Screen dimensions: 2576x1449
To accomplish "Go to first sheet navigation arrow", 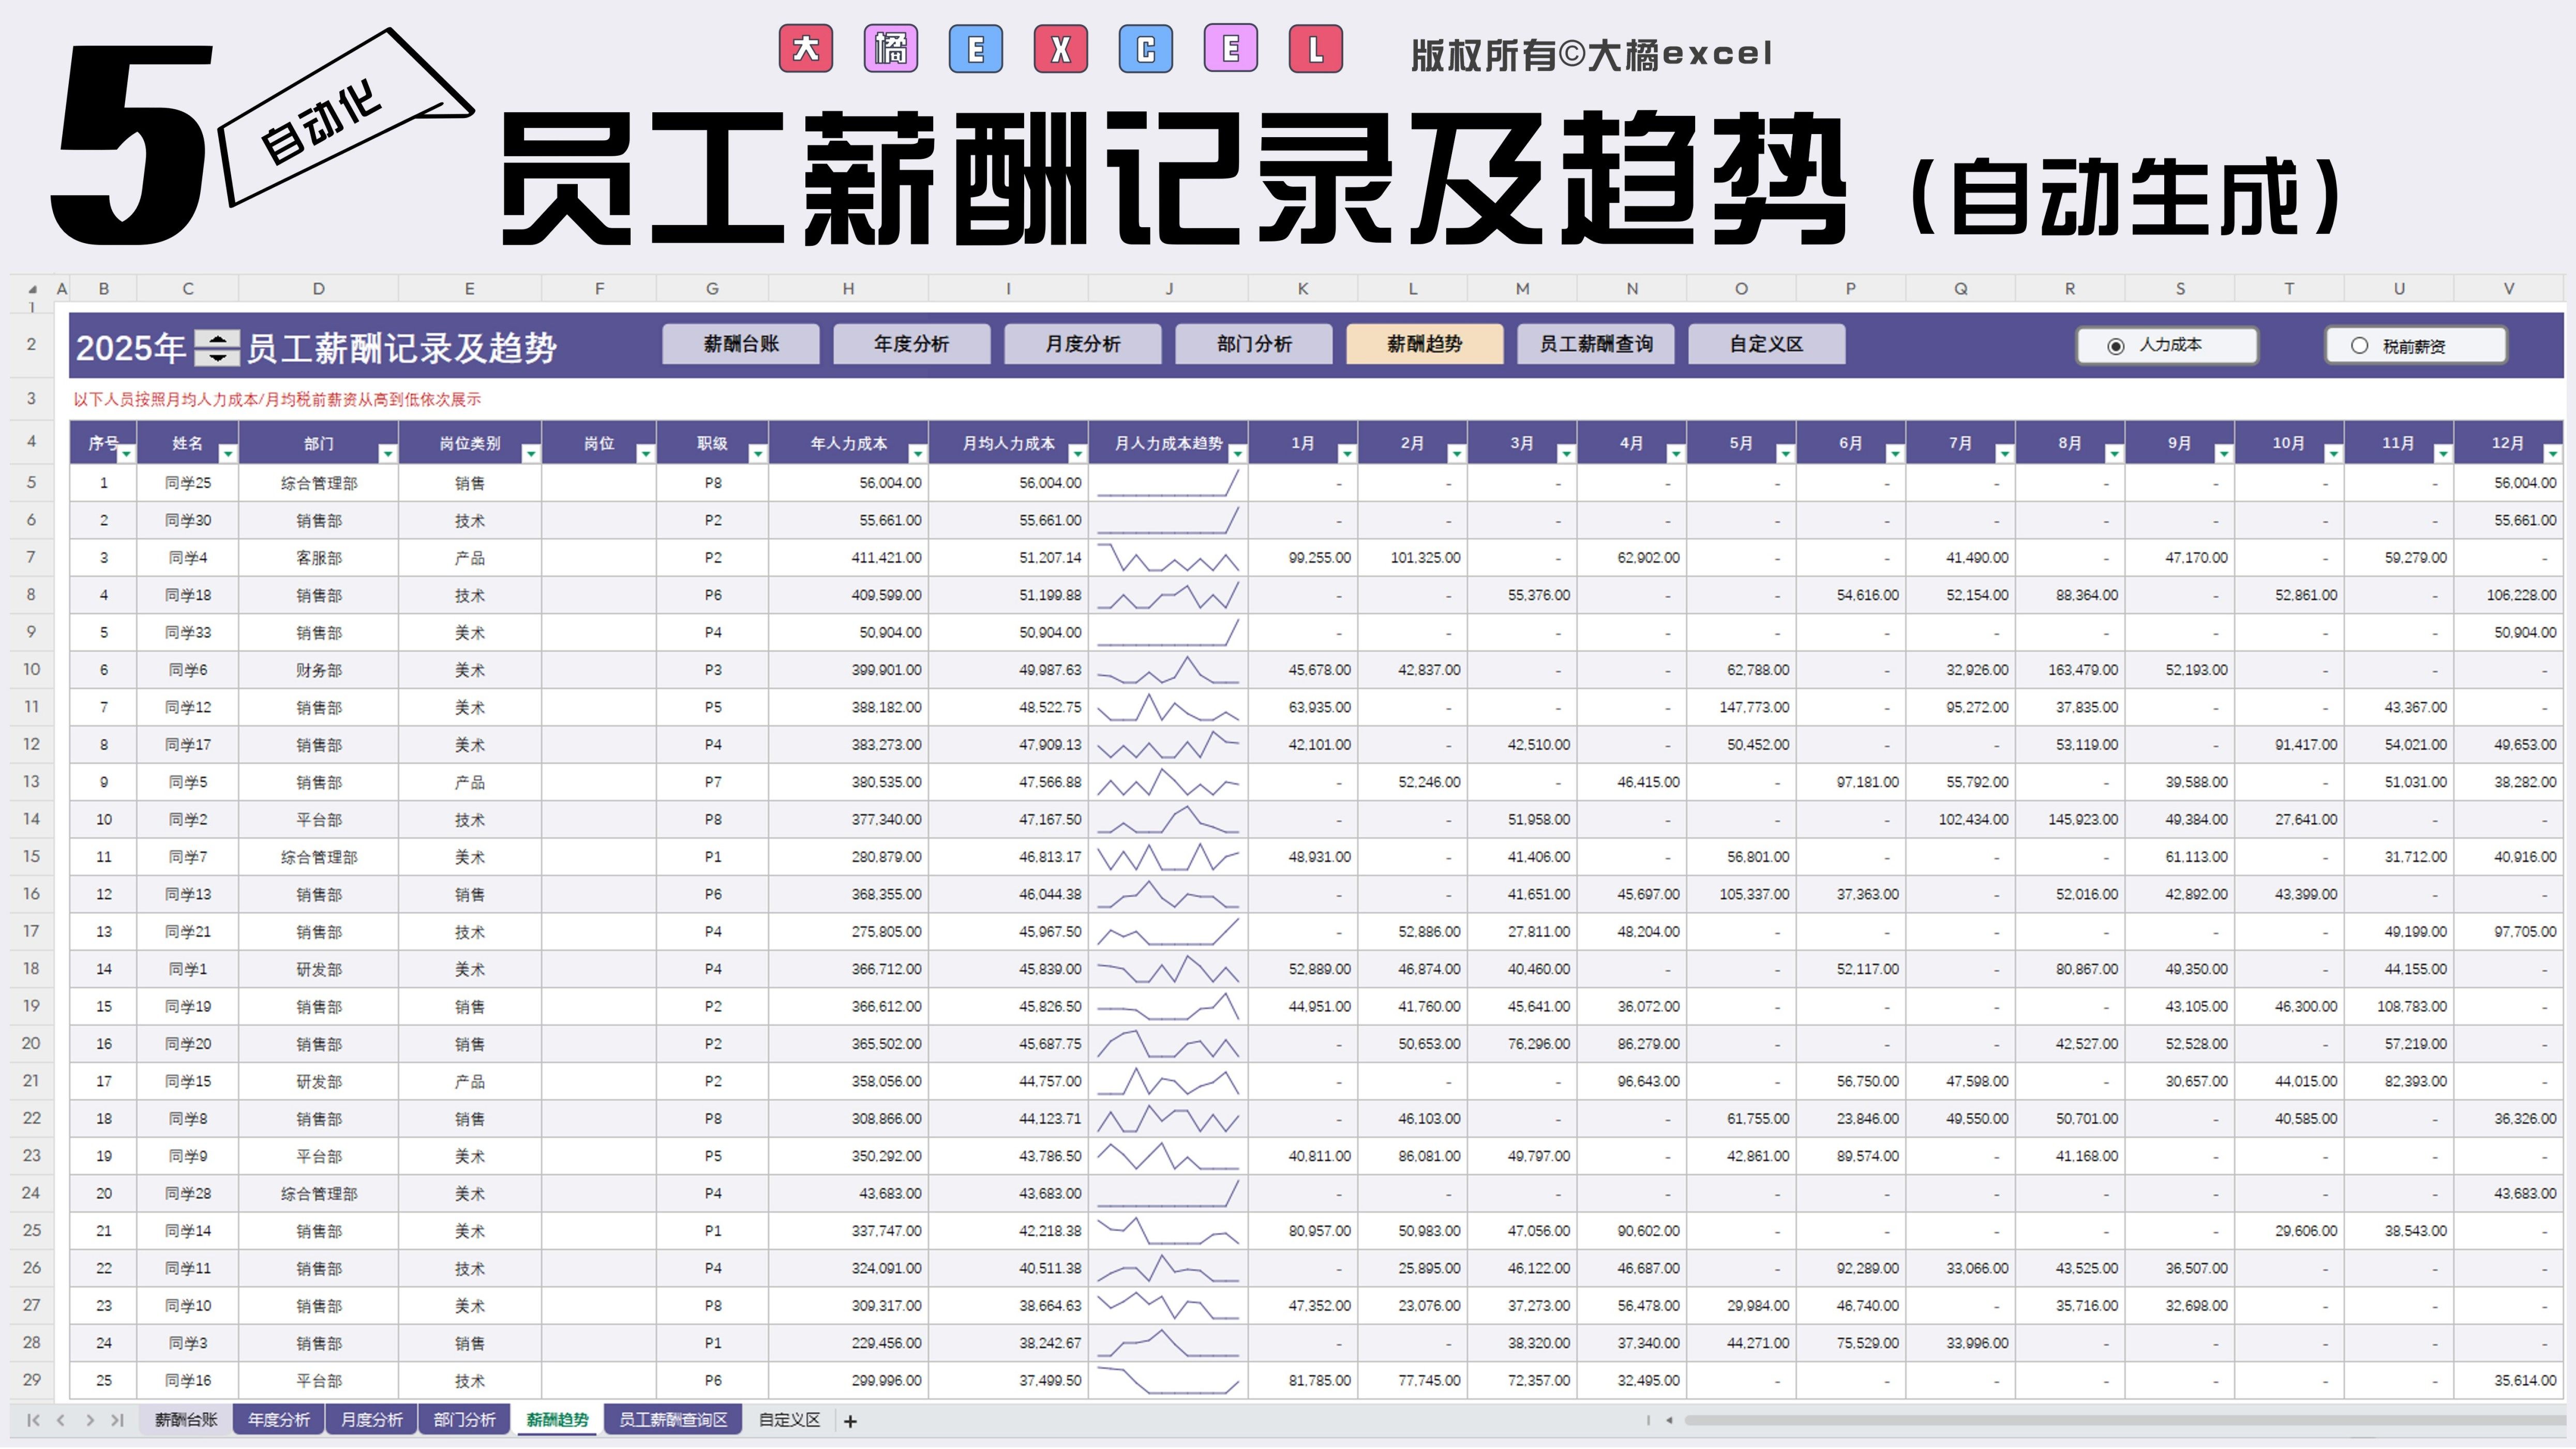I will point(33,1420).
